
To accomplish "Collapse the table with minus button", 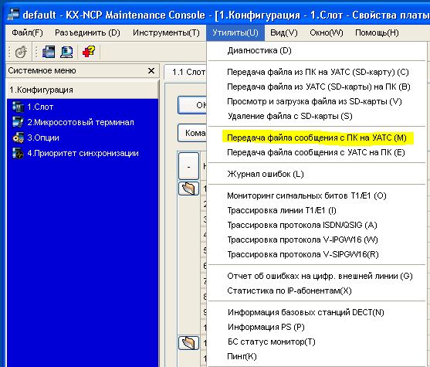I will (188, 166).
